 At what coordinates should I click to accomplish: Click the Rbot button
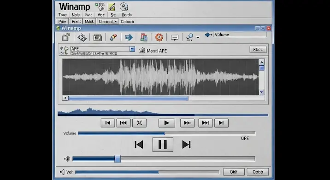click(x=258, y=49)
